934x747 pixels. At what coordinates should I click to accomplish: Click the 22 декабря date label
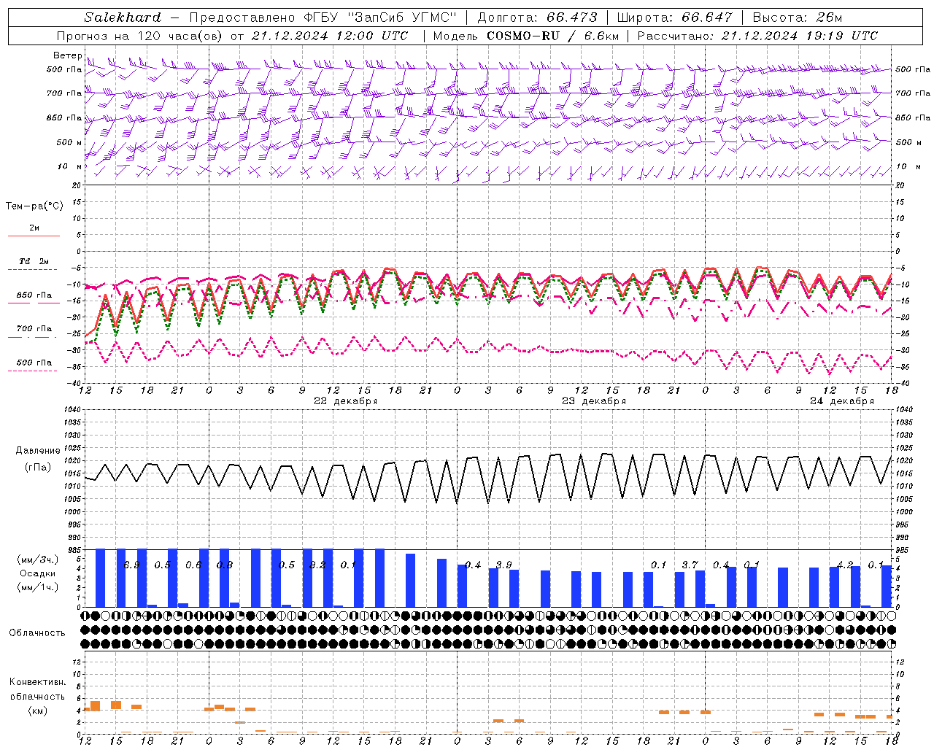pos(345,401)
